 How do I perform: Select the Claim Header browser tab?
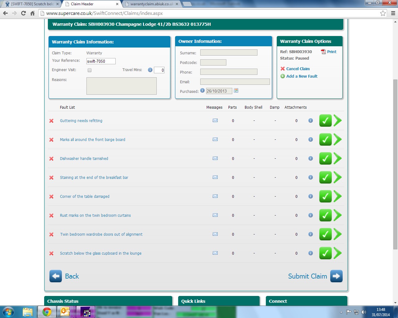point(90,4)
